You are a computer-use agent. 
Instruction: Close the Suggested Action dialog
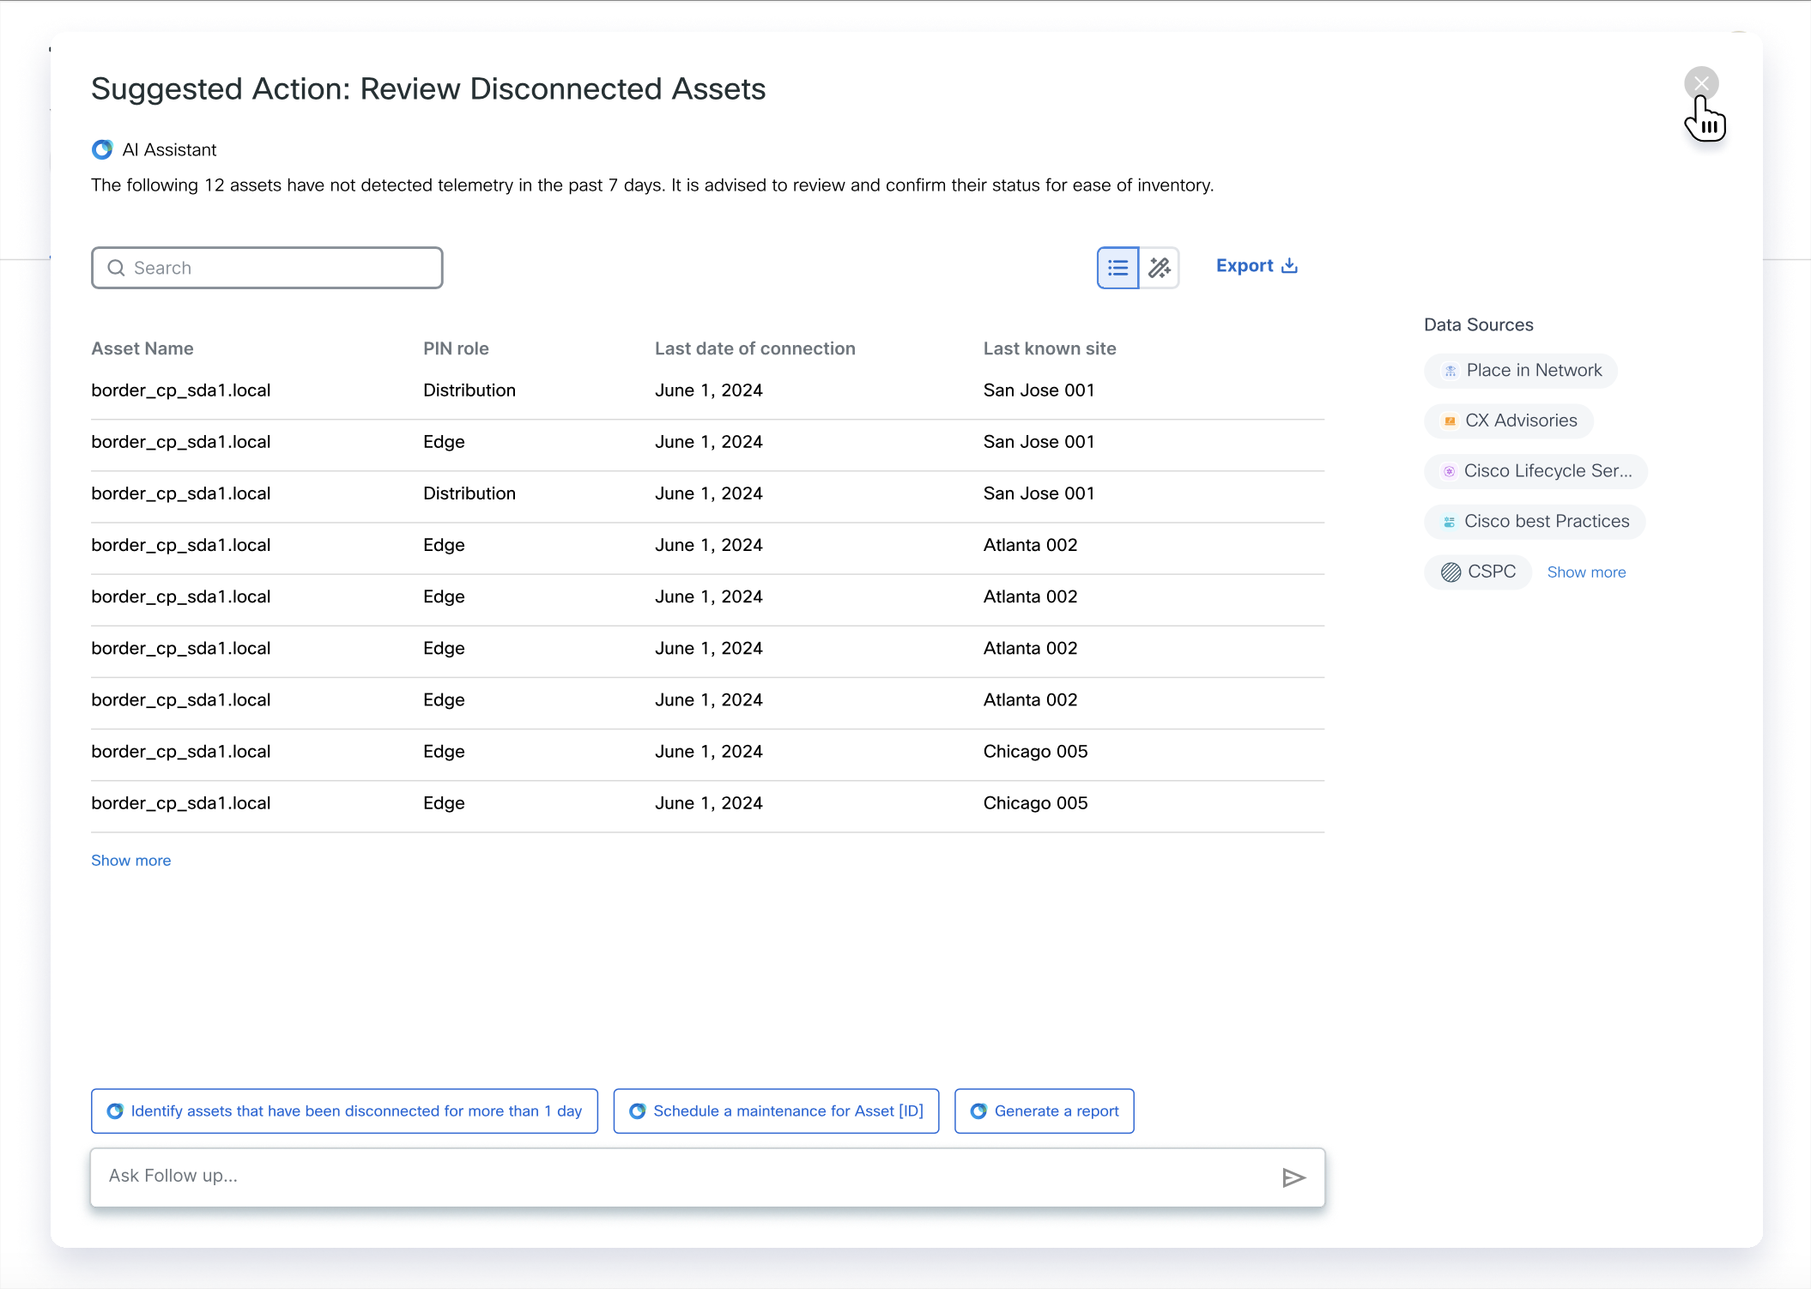pyautogui.click(x=1700, y=83)
